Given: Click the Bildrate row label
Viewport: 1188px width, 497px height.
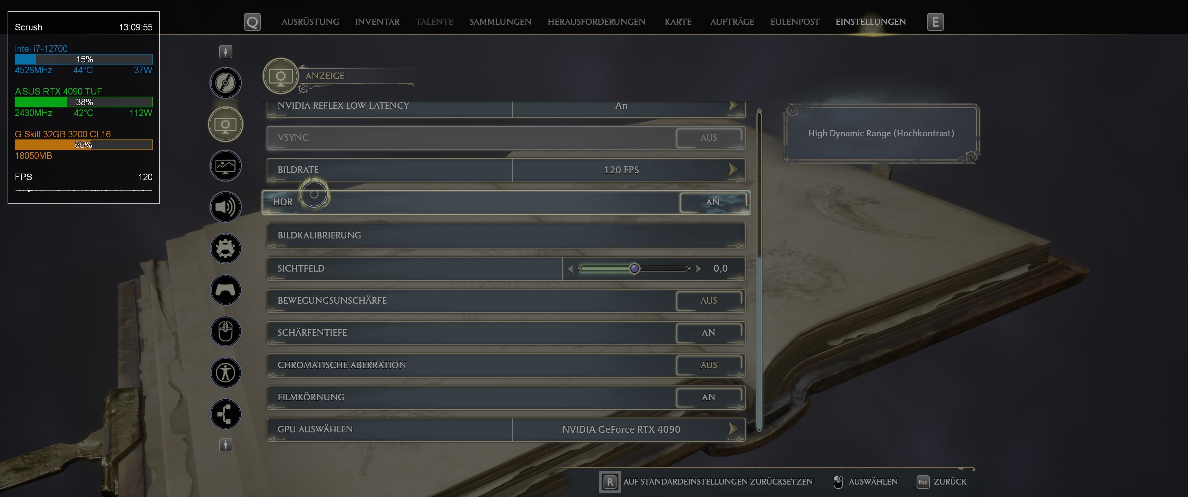Looking at the screenshot, I should point(298,170).
